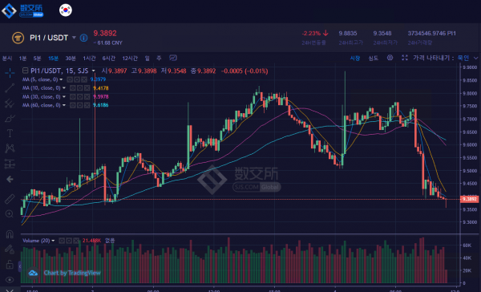
Task: Open the fullscreen chart icon
Action: 405,58
